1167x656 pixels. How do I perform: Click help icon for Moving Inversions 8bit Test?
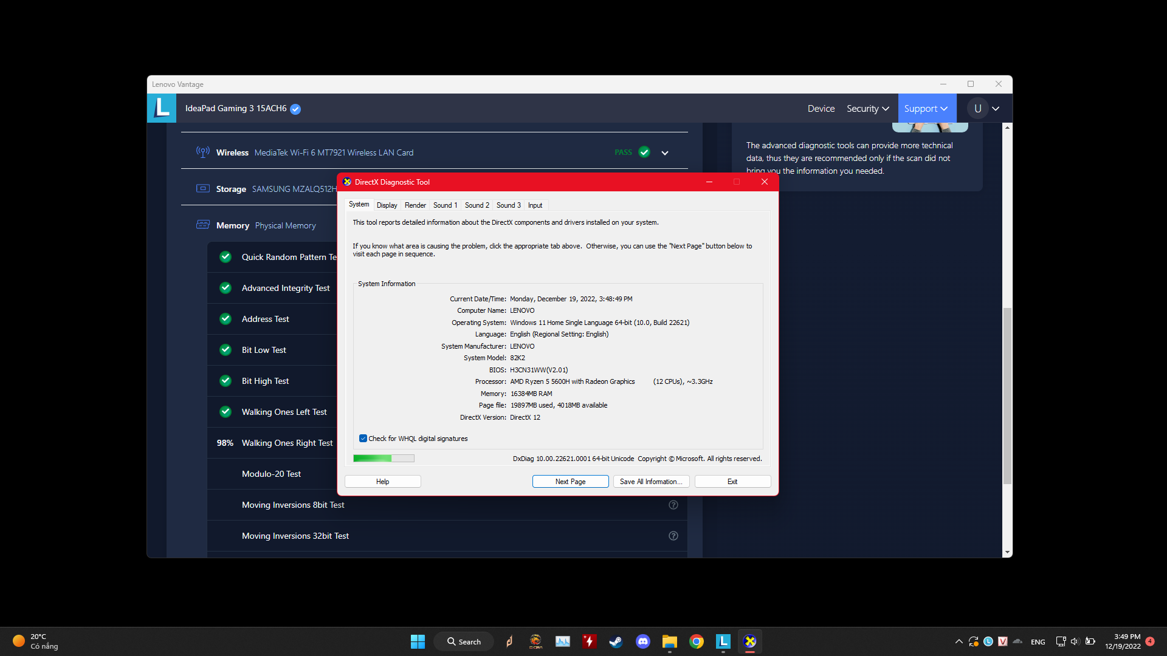point(673,505)
